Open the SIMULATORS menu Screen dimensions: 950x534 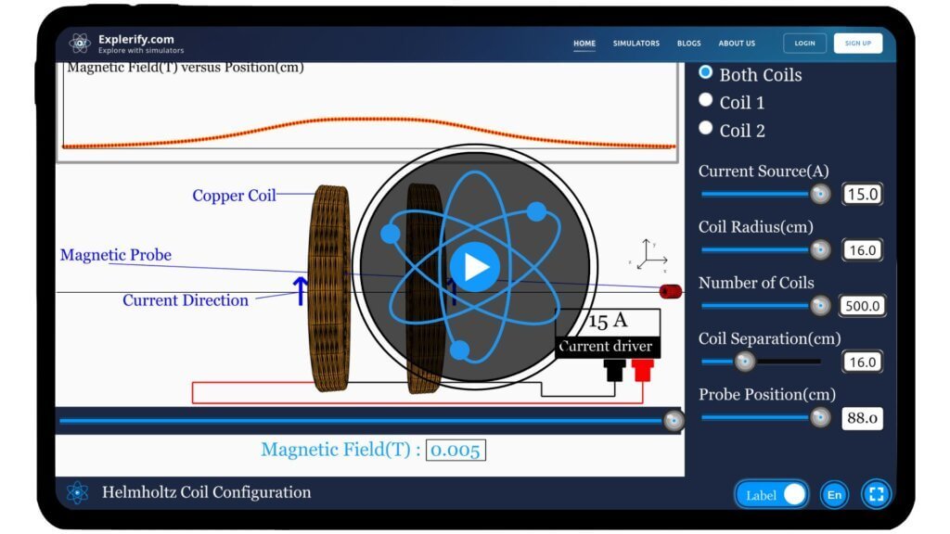coord(635,43)
